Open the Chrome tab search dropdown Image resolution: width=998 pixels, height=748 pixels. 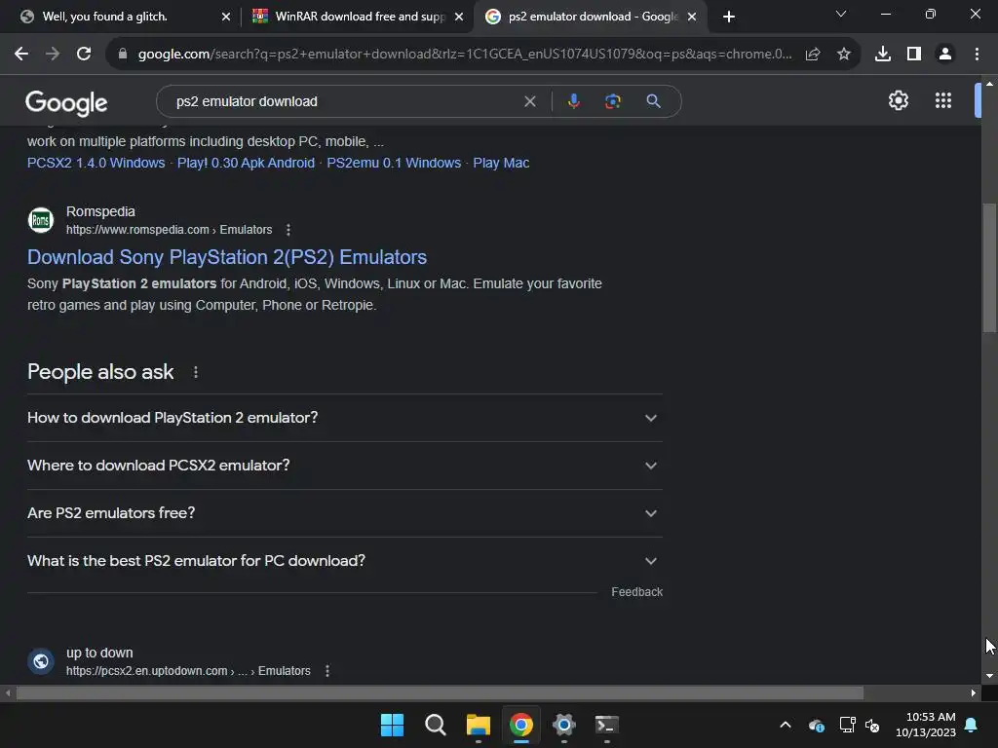point(841,14)
